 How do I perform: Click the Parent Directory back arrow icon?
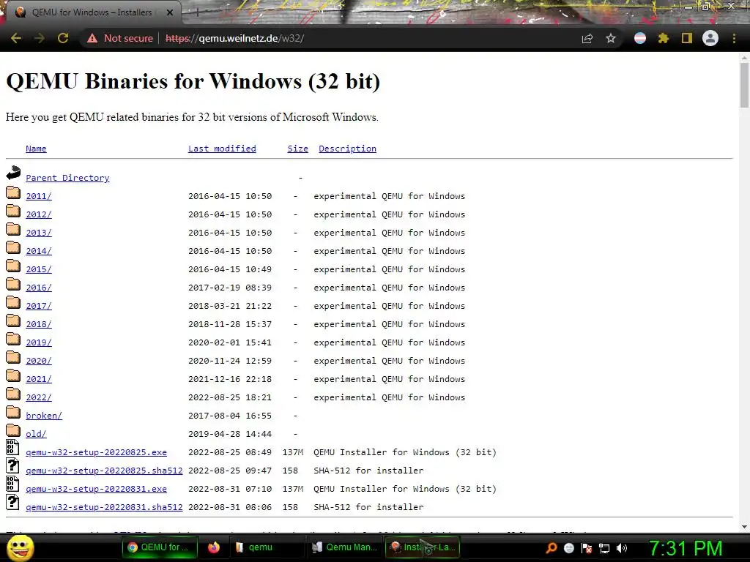coord(13,173)
